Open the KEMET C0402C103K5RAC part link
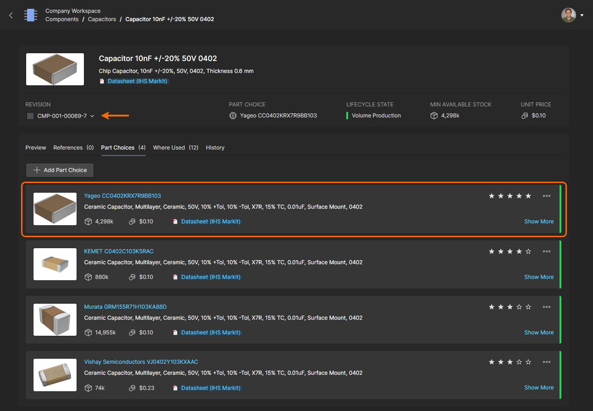 coord(119,251)
